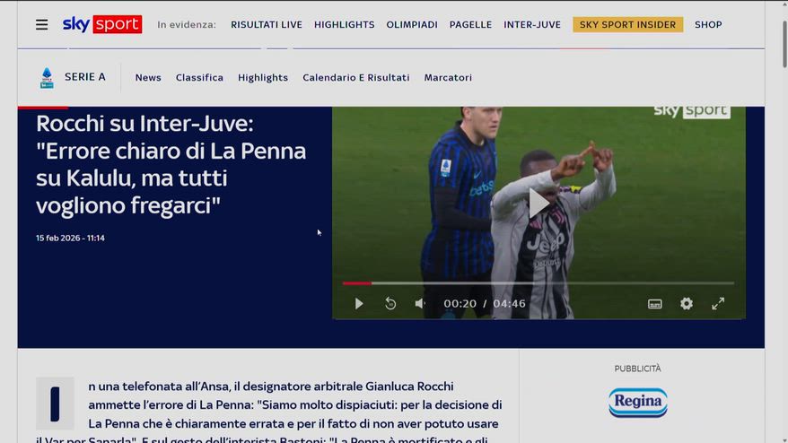Click the Regina advertisement logo

(x=637, y=402)
